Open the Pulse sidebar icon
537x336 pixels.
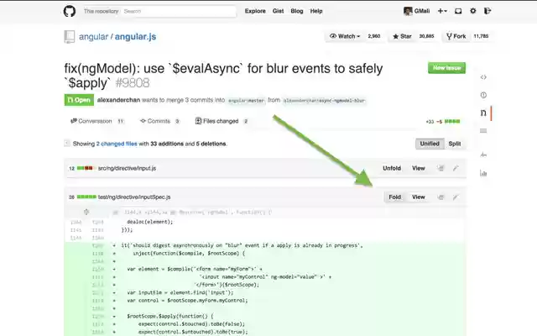[x=483, y=155]
